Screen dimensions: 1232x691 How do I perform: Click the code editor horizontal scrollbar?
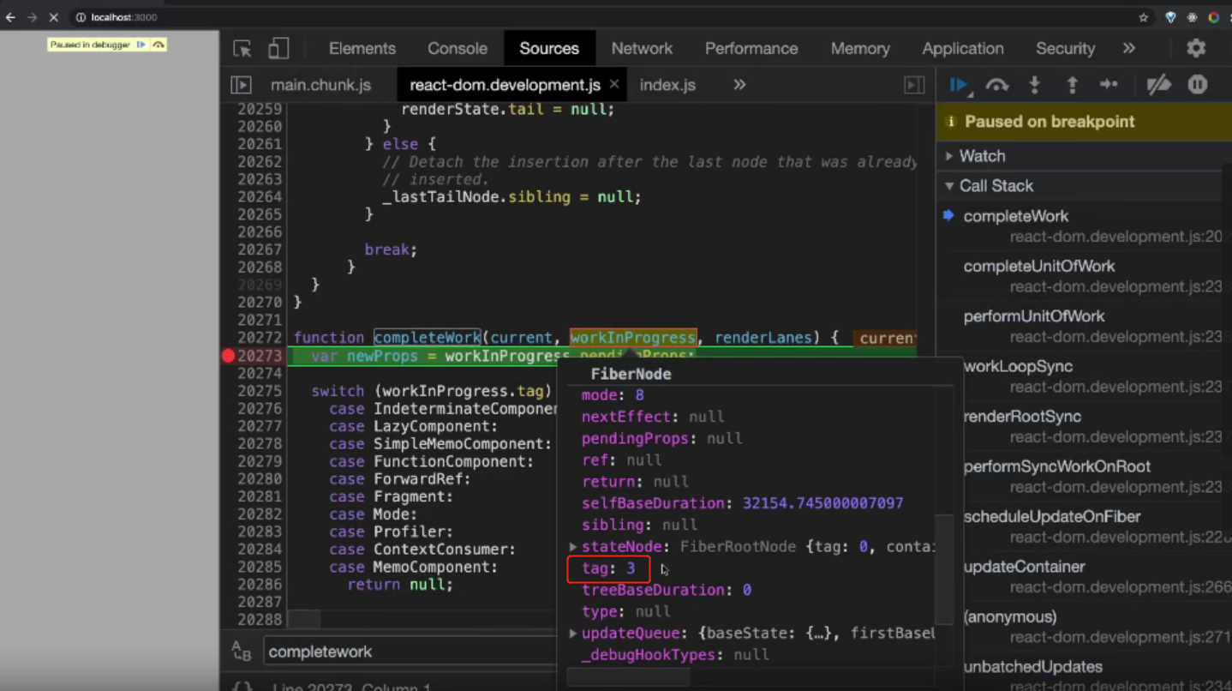(303, 619)
